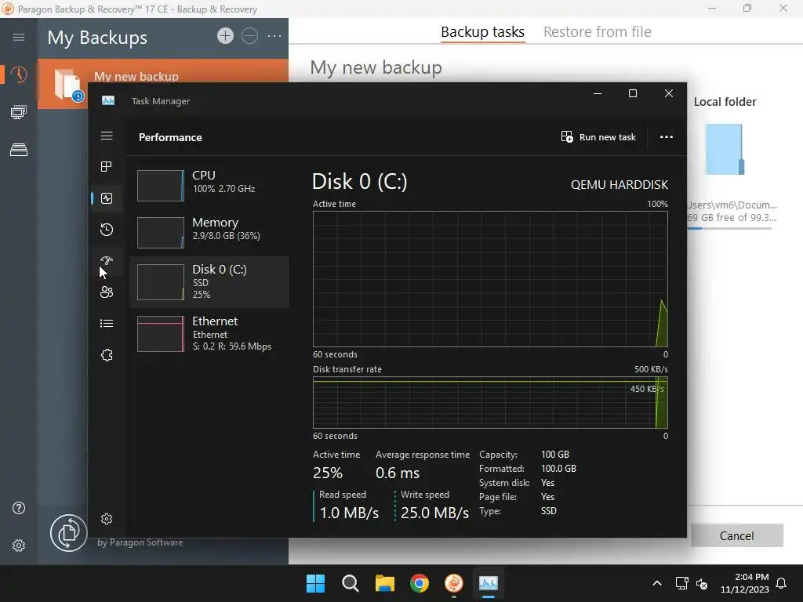This screenshot has width=803, height=602.
Task: Open clock and date 2:04 PM
Action: click(745, 583)
